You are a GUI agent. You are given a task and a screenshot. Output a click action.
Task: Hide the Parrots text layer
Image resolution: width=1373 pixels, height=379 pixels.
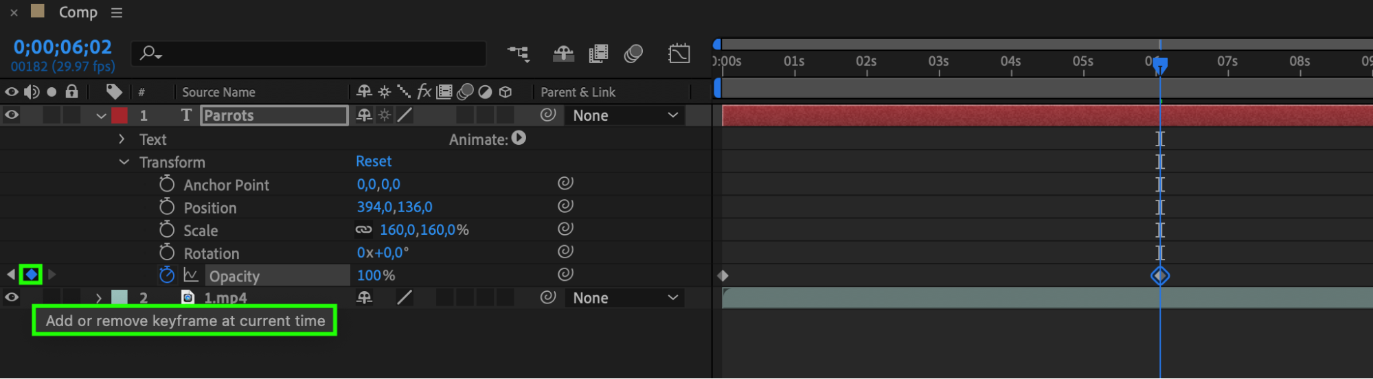(x=12, y=115)
